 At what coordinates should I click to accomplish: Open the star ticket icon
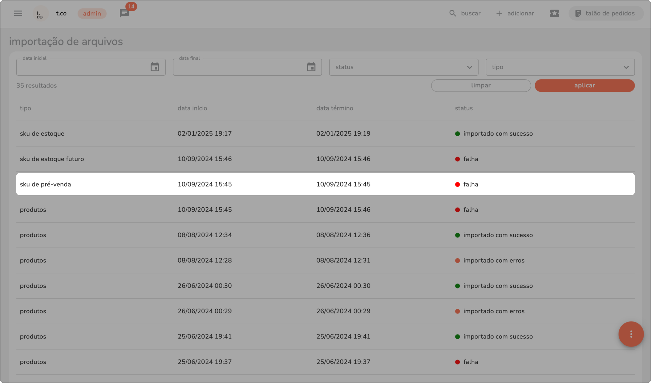[554, 13]
